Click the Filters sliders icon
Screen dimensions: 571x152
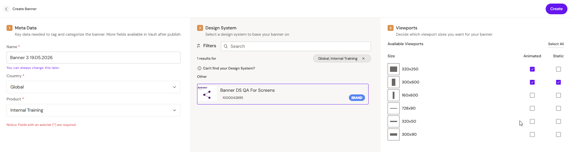[199, 46]
